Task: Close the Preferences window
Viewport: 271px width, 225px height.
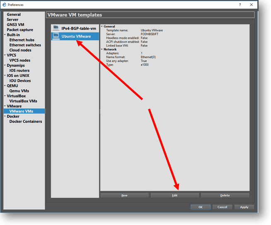Action: 251,5
